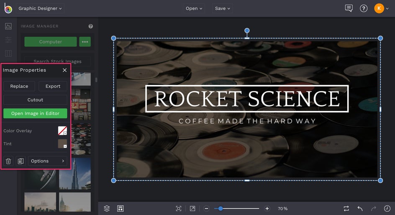
Task: Open the Open menu
Action: 194,8
